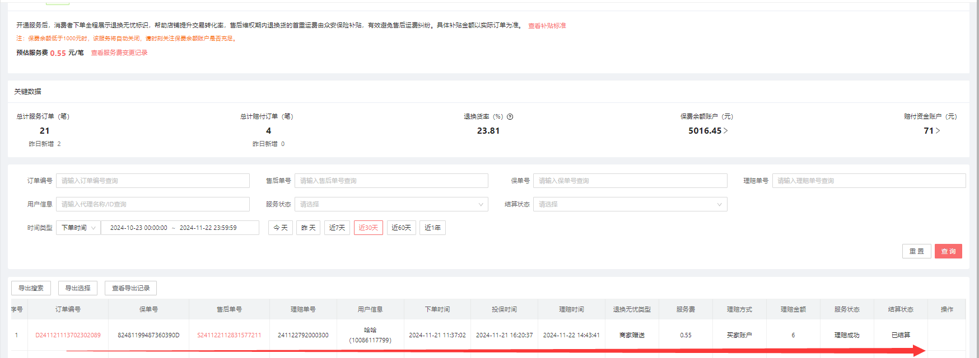
Task: Select the 今天 quick date filter
Action: pyautogui.click(x=281, y=228)
